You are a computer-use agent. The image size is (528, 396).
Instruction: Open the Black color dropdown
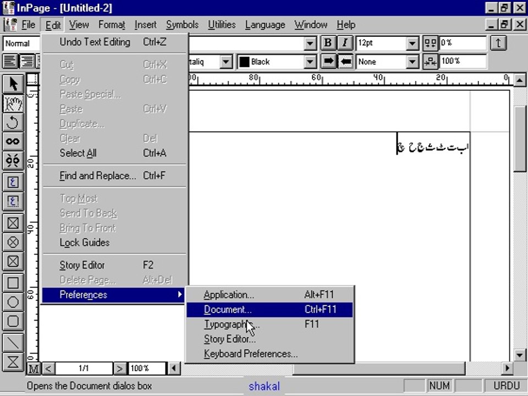click(310, 62)
